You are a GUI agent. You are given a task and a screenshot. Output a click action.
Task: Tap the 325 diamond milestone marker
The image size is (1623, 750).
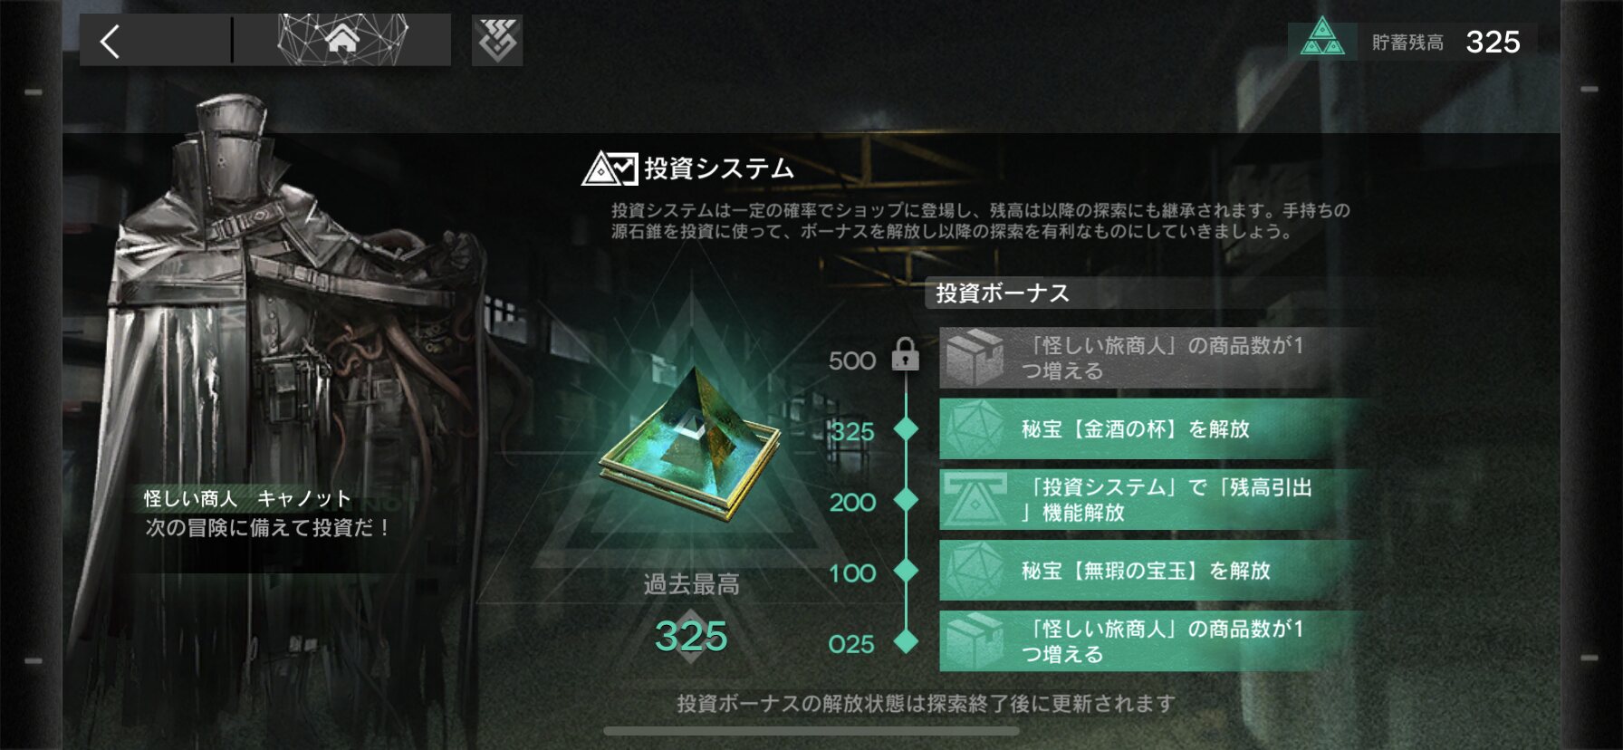point(906,428)
